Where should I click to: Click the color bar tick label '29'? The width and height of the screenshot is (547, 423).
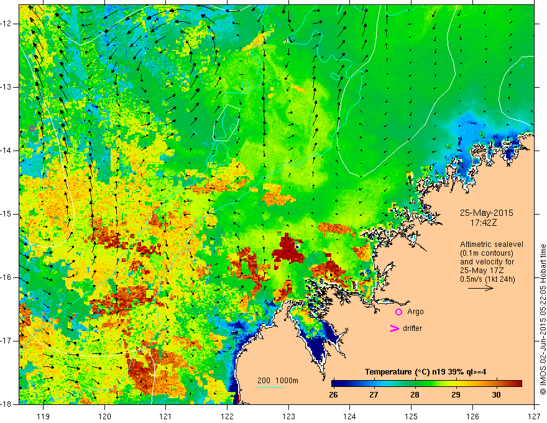456,395
